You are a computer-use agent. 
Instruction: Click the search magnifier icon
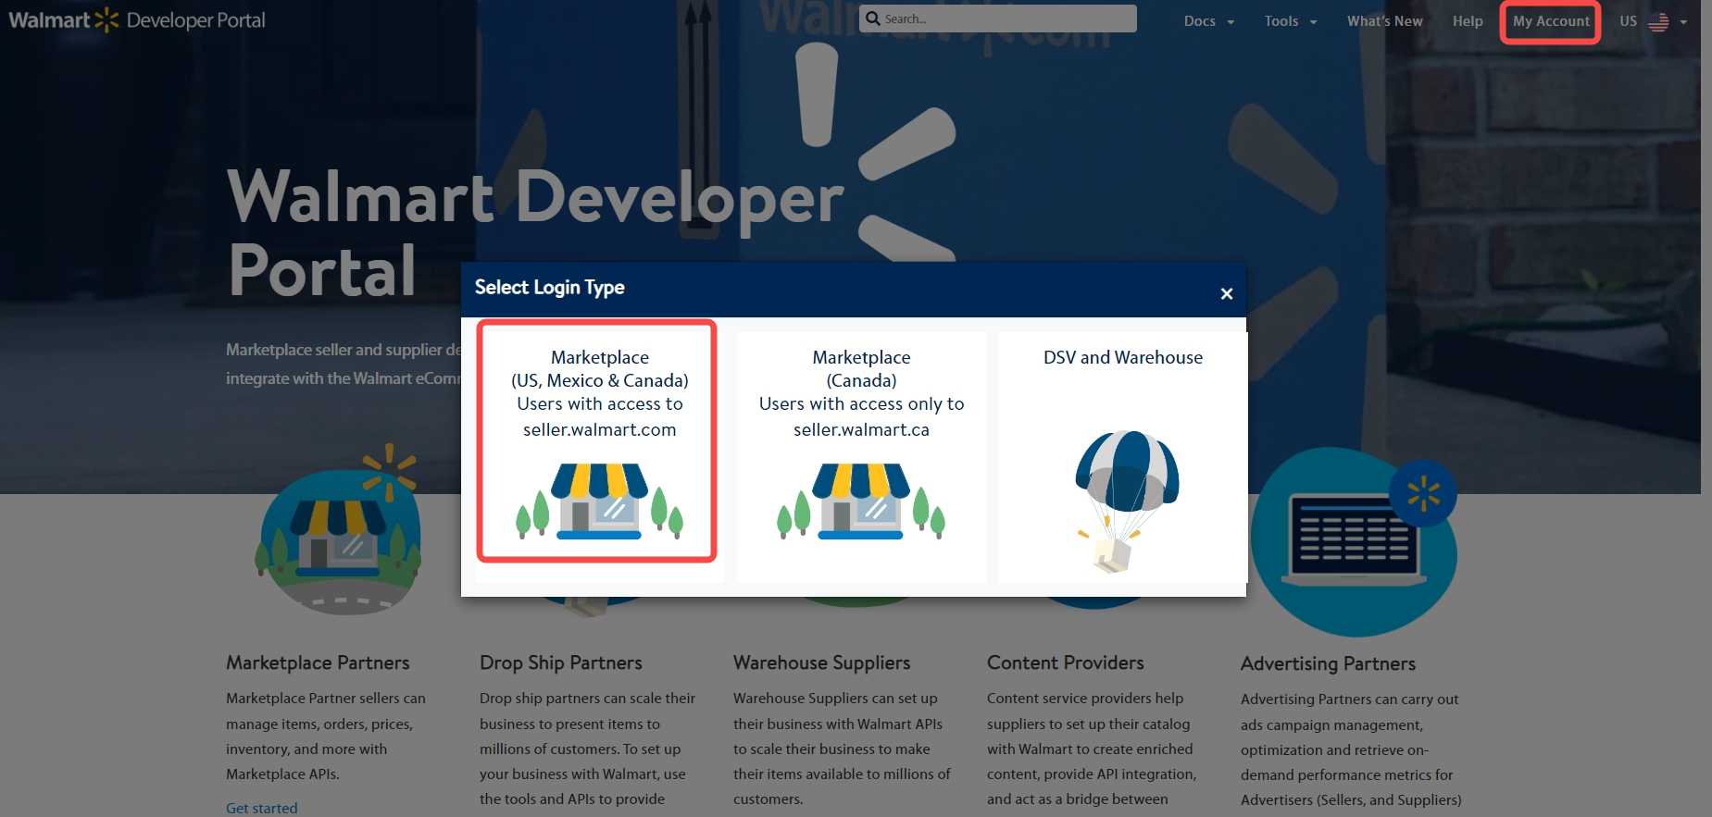point(873,19)
